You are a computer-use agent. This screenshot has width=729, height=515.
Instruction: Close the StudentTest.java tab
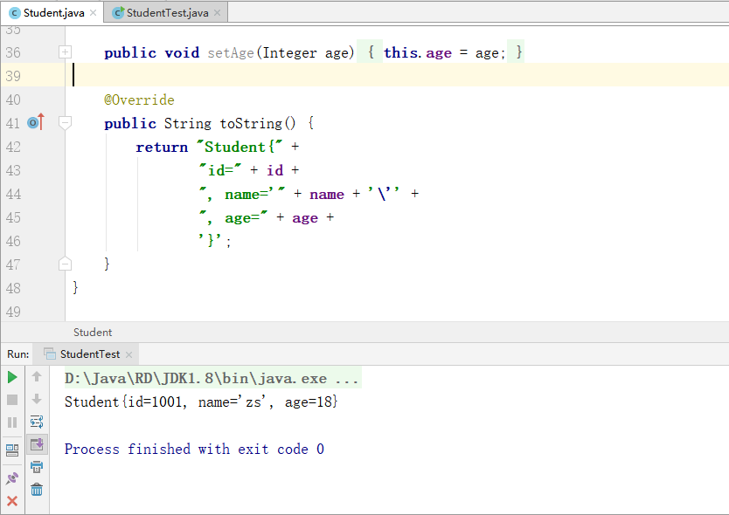217,13
